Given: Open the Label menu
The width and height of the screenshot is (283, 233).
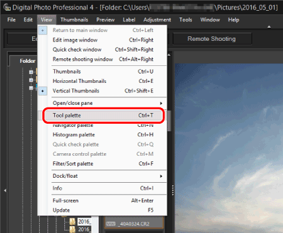Looking at the screenshot, I should [x=129, y=20].
